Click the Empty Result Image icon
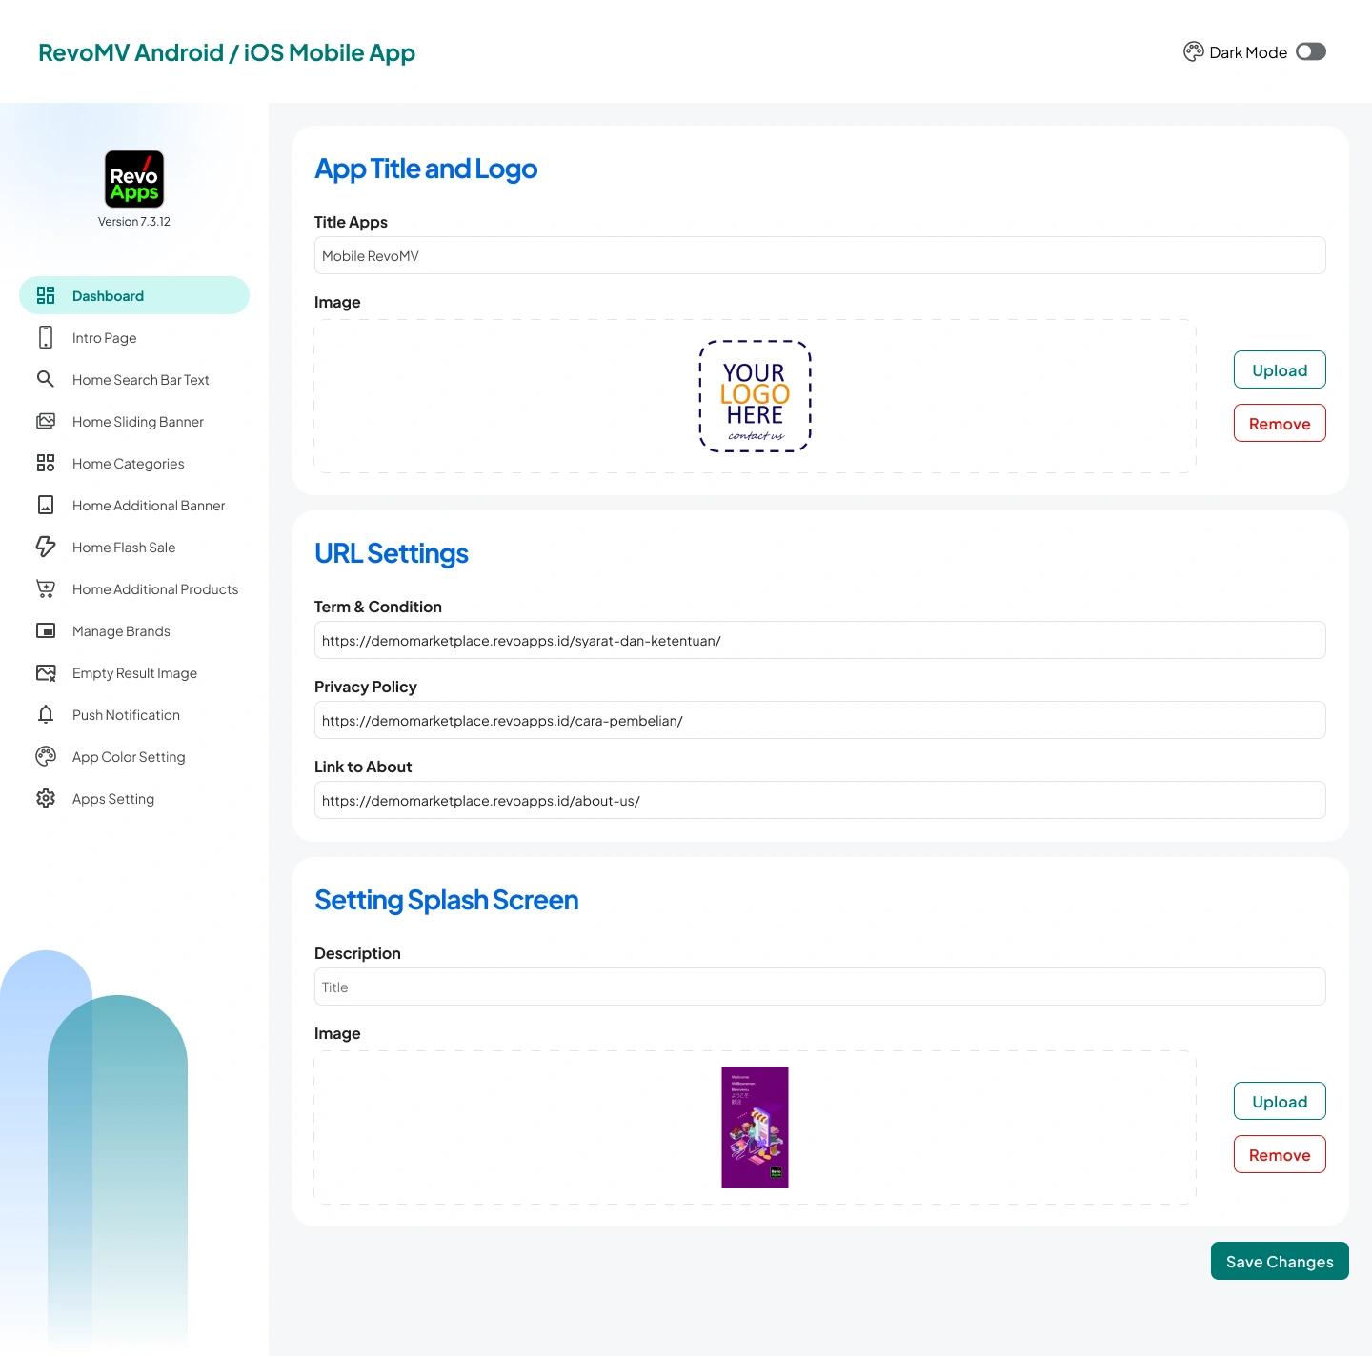 pos(46,672)
